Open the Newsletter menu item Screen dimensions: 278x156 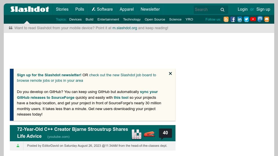click(x=150, y=9)
